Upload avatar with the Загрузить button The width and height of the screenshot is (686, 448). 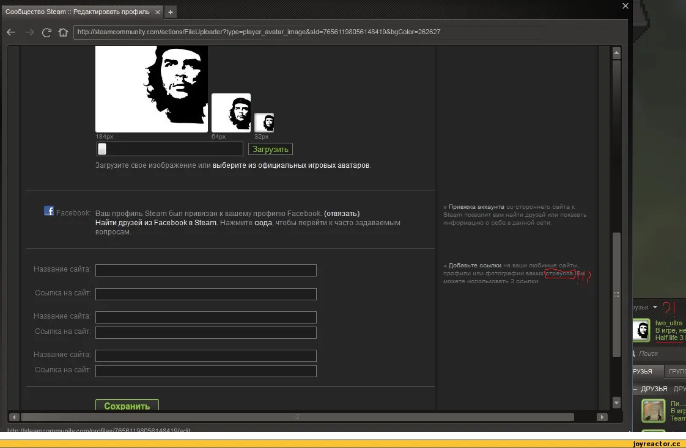coord(270,150)
